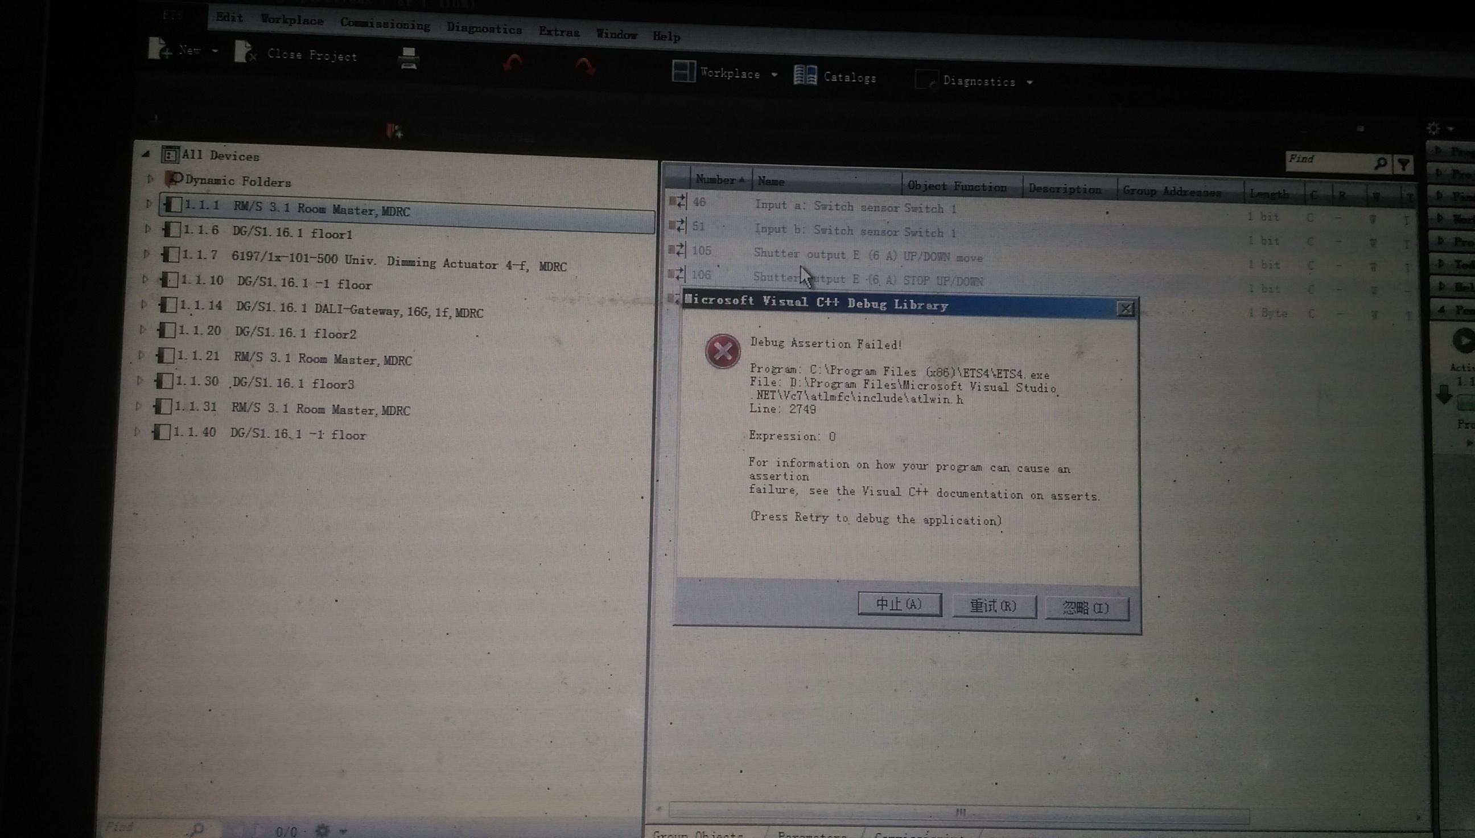Screen dimensions: 1475x838
Task: Click the filter funnel icon beside Find
Action: tap(1404, 165)
